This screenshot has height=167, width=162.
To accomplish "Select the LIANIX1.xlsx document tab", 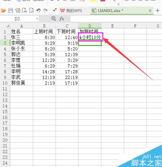I will click(122, 11).
